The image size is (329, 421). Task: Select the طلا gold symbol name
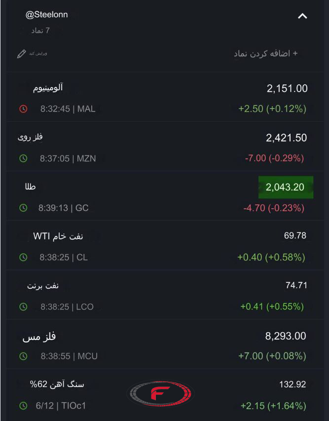[30, 187]
